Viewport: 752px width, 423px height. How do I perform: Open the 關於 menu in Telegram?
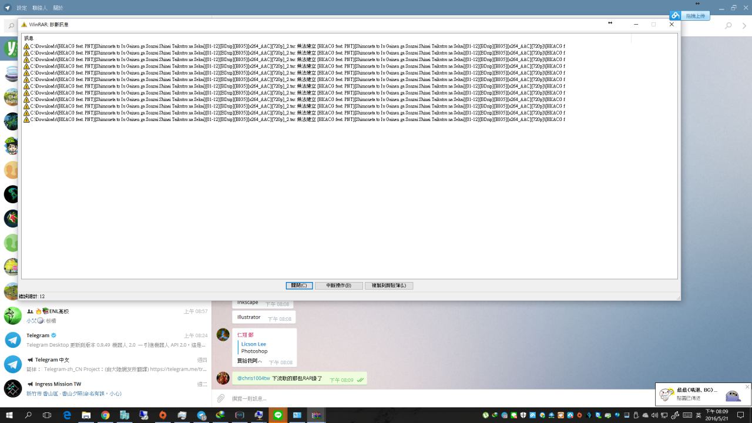coord(58,8)
